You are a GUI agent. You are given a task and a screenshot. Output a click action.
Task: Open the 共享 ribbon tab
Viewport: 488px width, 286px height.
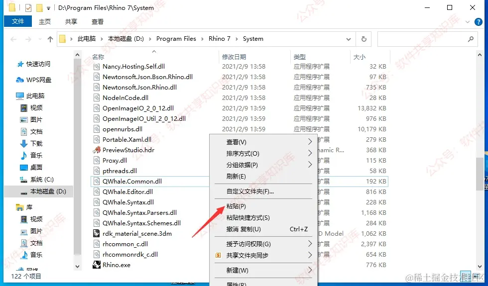(71, 21)
